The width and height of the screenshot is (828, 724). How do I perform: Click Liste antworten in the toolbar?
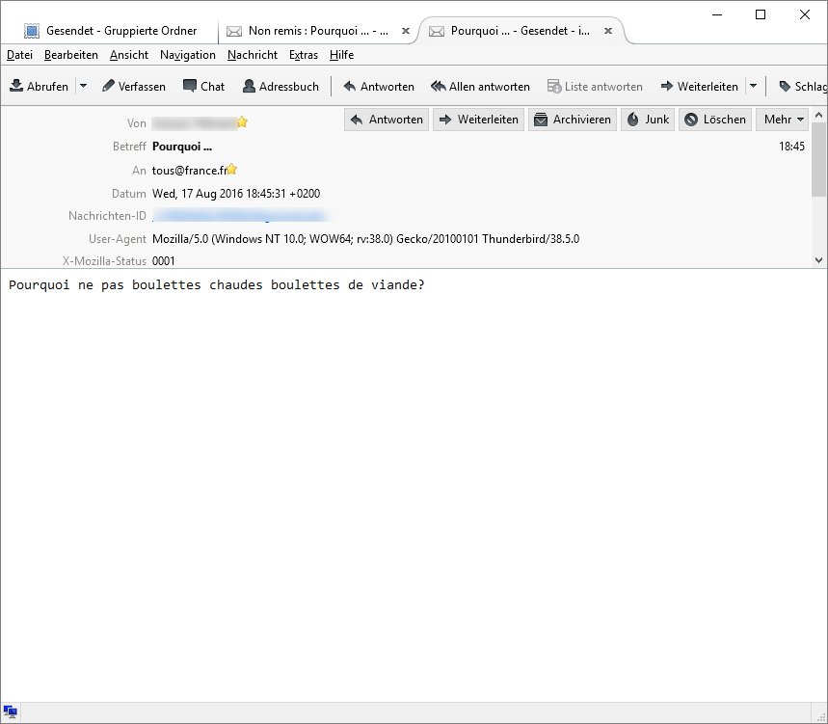[x=595, y=86]
